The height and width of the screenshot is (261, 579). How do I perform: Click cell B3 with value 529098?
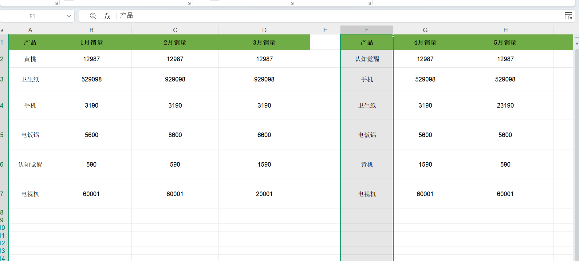(x=91, y=79)
